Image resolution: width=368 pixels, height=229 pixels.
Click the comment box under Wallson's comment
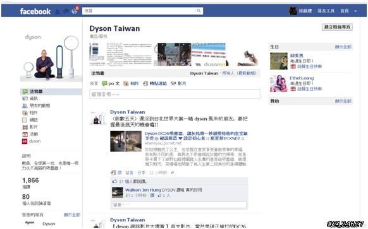click(180, 204)
